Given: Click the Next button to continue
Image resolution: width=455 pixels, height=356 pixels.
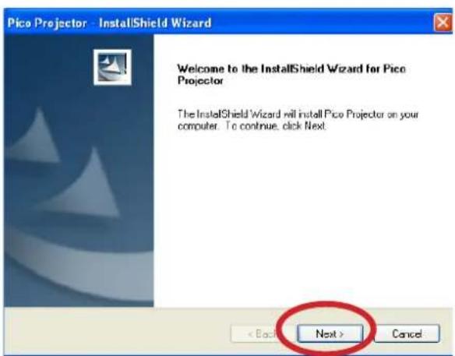Looking at the screenshot, I should coord(330,333).
